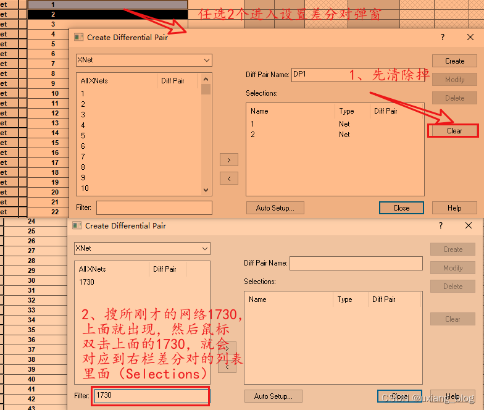Click lower dialog title bar icon

(77, 226)
